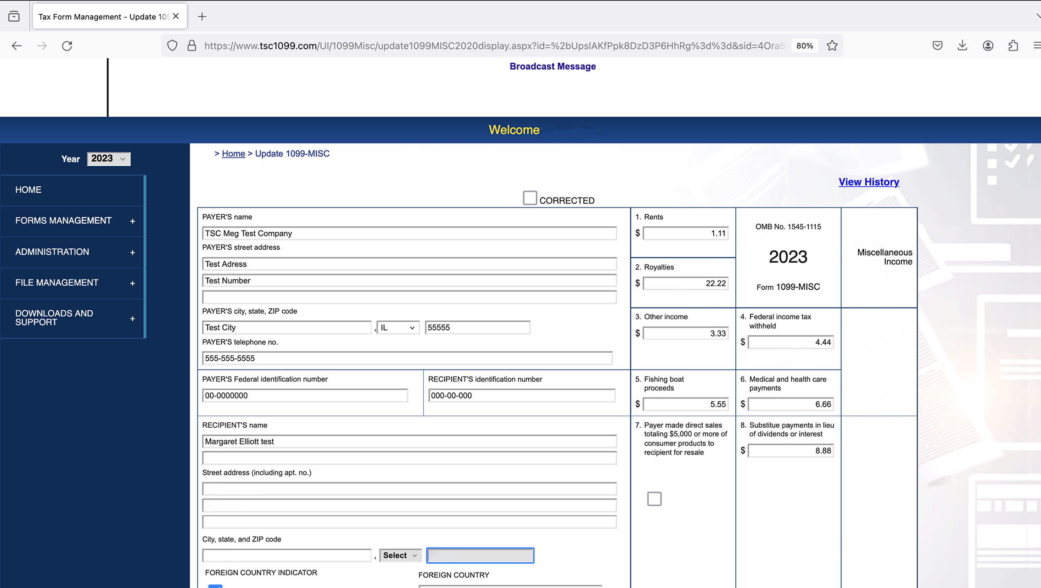Click the payer city Test City field
Viewport: 1041px width, 588px height.
tap(286, 327)
